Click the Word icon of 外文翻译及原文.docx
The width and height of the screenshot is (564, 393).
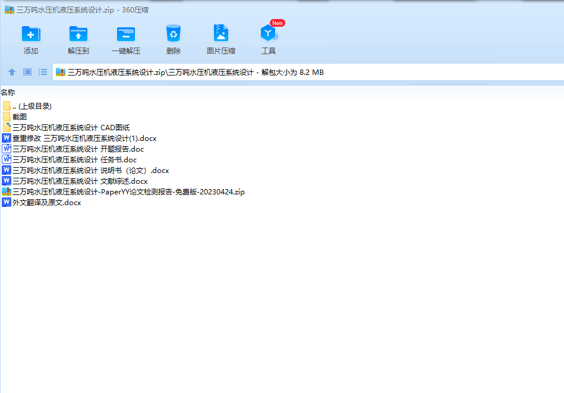7,202
